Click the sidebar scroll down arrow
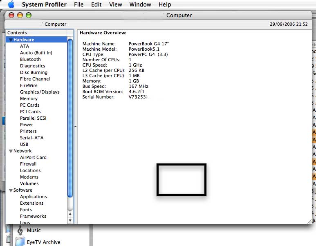Screen dimensions: 316x246 70,220
